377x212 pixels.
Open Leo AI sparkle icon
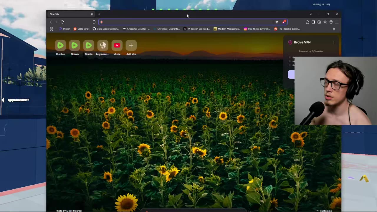coord(325,22)
